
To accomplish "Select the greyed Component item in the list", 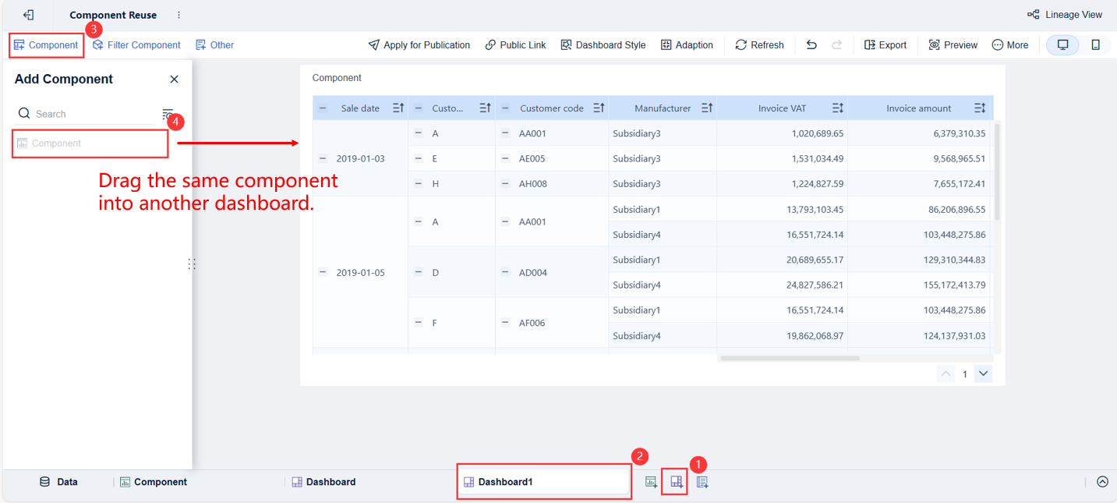I will [x=90, y=143].
